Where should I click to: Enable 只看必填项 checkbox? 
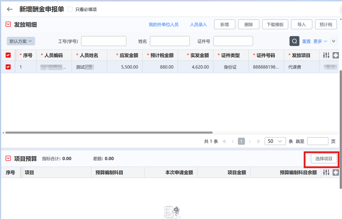point(70,9)
